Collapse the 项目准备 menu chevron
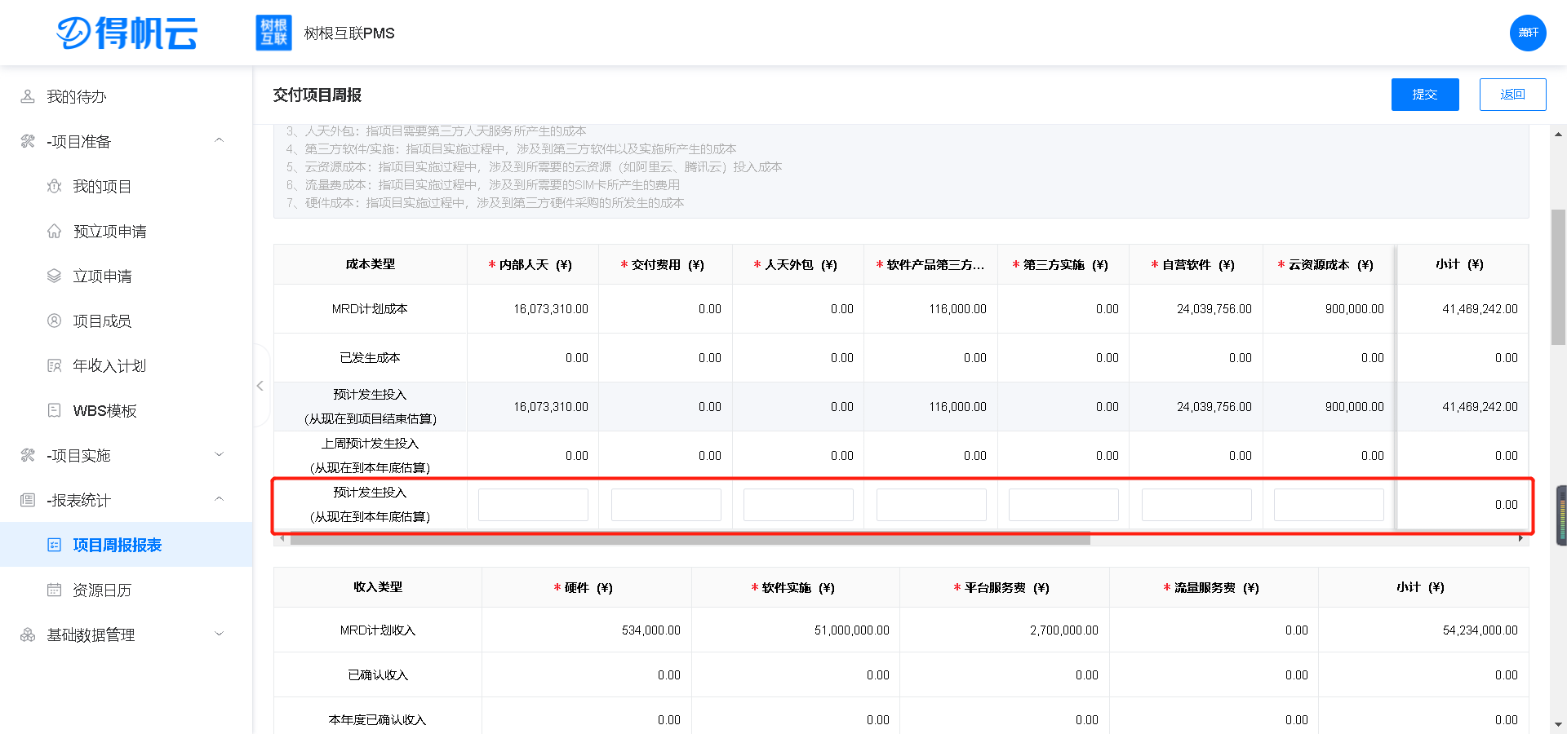1567x734 pixels. pos(219,140)
